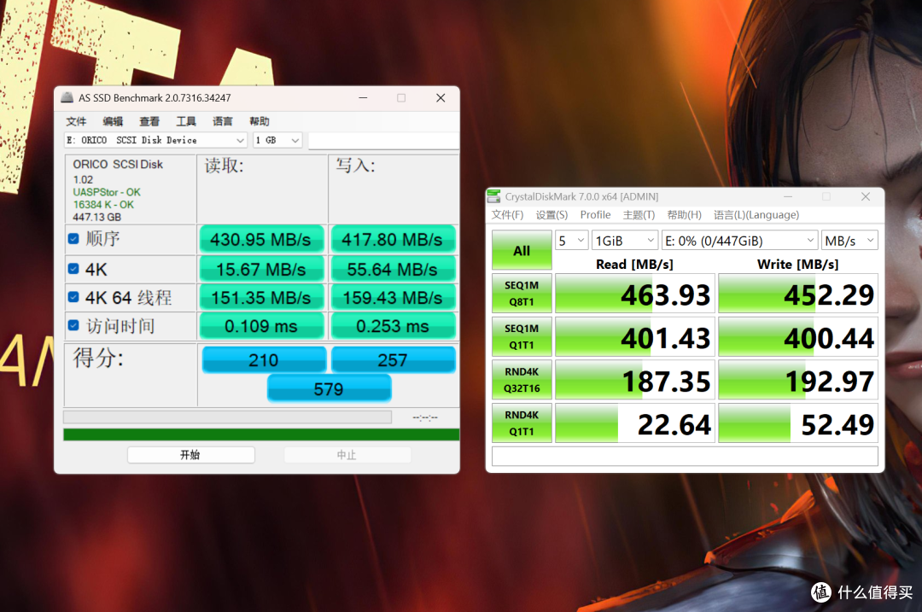Click the total score 579
The image size is (922, 612).
tap(329, 388)
